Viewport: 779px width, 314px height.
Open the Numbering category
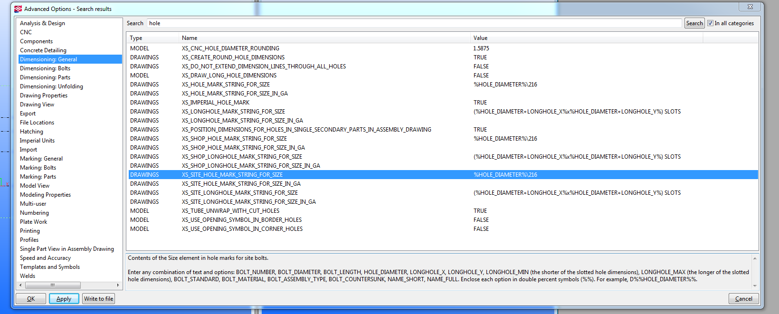pyautogui.click(x=34, y=213)
